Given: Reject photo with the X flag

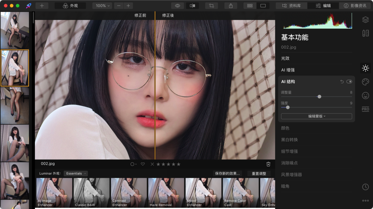Looking at the screenshot, I should click(x=152, y=164).
